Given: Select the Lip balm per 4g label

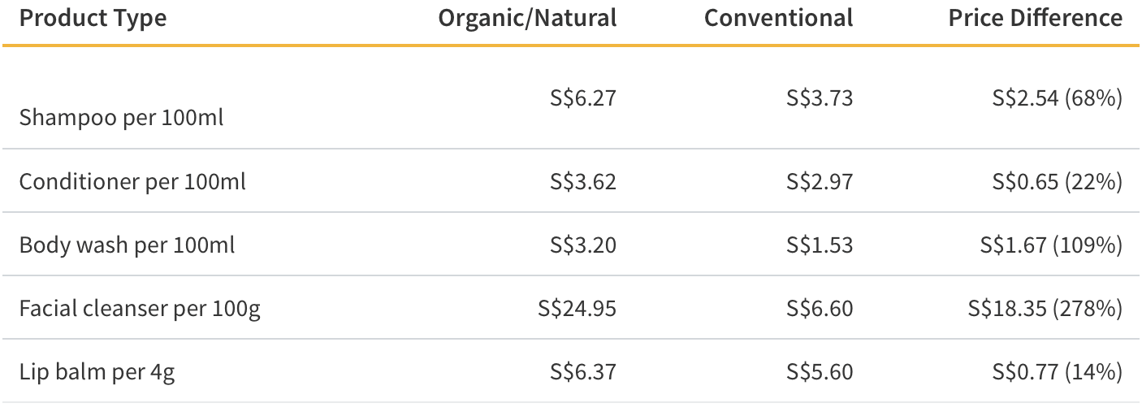Looking at the screenshot, I should [x=97, y=372].
